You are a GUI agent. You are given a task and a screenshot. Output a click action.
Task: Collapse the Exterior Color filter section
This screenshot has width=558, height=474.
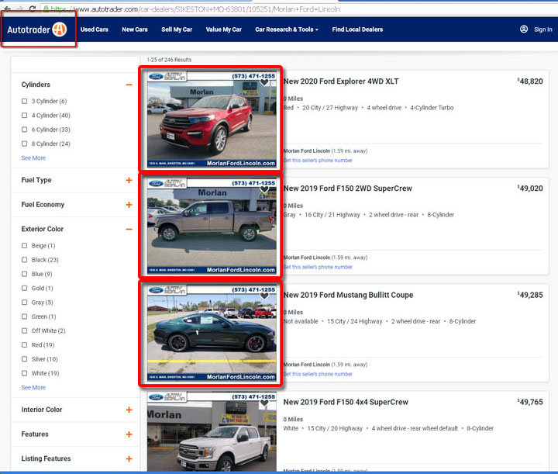(129, 230)
